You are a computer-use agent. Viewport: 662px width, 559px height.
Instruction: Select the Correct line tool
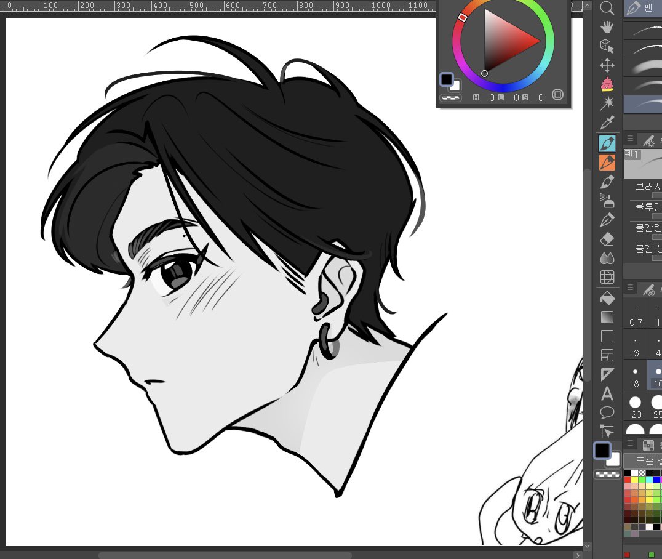tap(607, 432)
